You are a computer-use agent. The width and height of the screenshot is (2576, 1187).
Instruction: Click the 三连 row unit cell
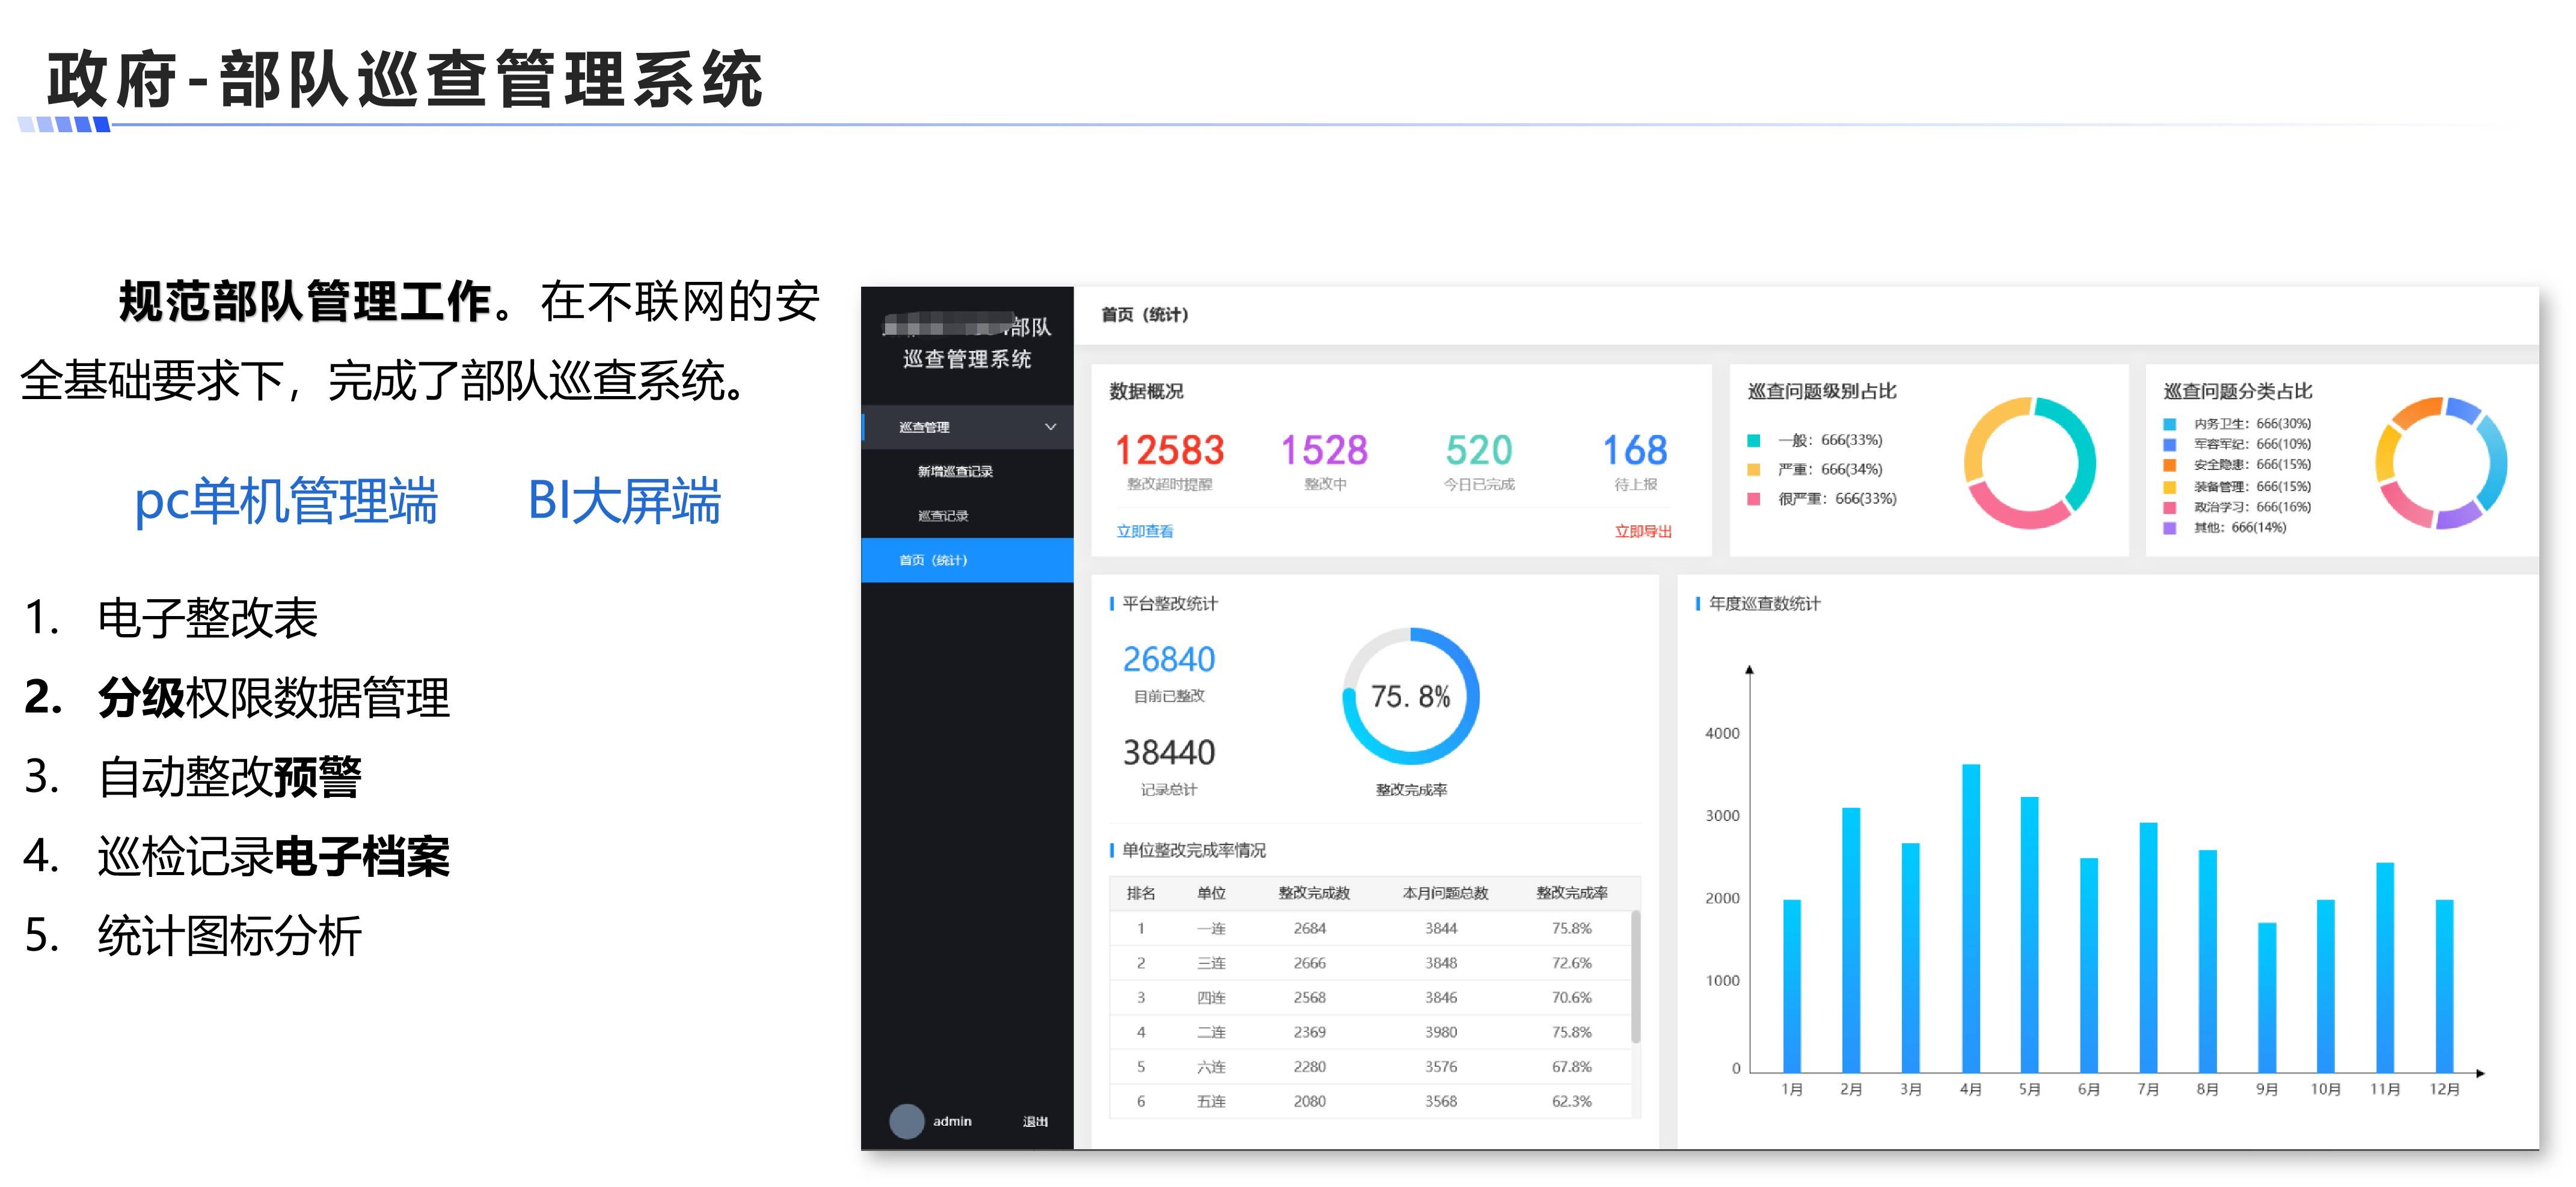click(1211, 963)
